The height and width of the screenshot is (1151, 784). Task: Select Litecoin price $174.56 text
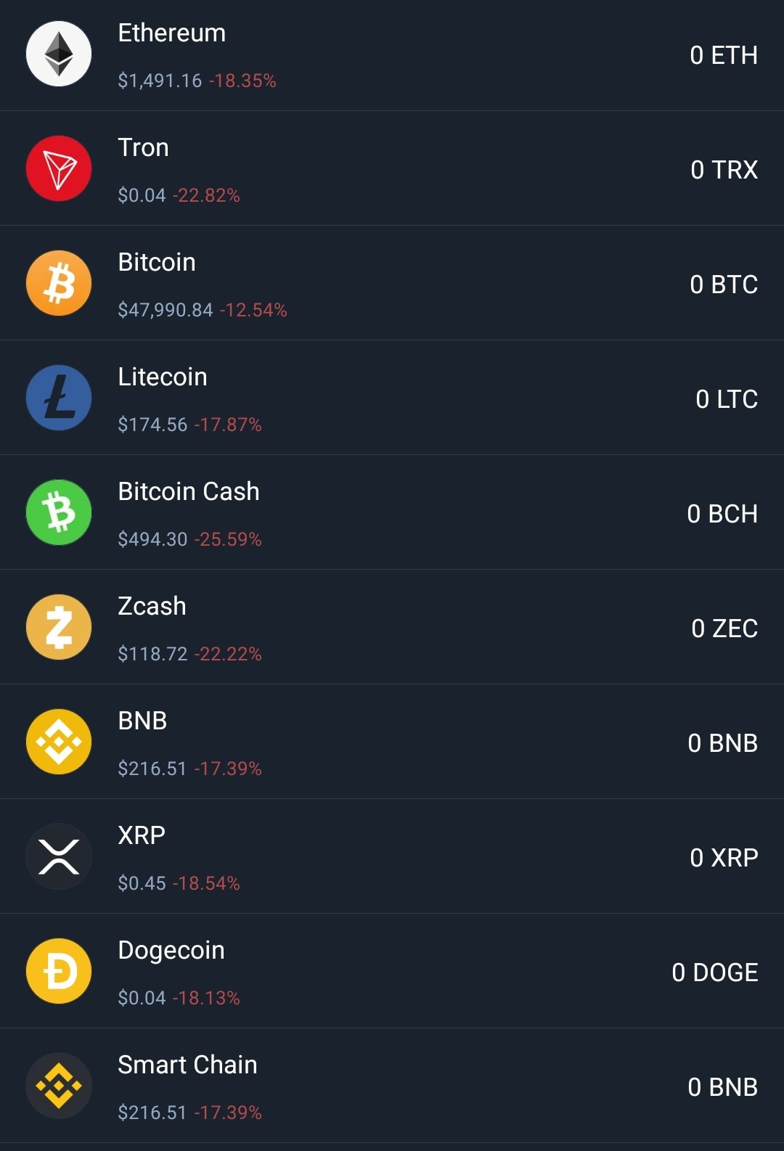coord(153,425)
